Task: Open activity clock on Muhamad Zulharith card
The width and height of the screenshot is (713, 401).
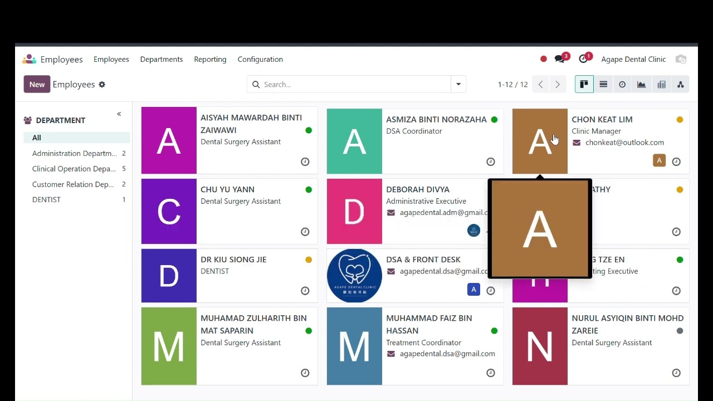Action: click(305, 373)
